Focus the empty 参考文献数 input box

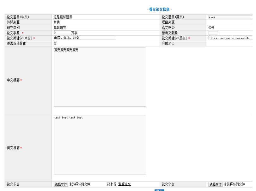pyautogui.click(x=213, y=33)
